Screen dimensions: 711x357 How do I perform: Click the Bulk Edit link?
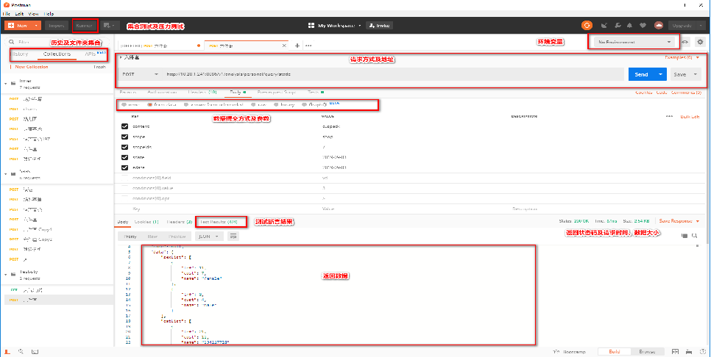coord(690,116)
